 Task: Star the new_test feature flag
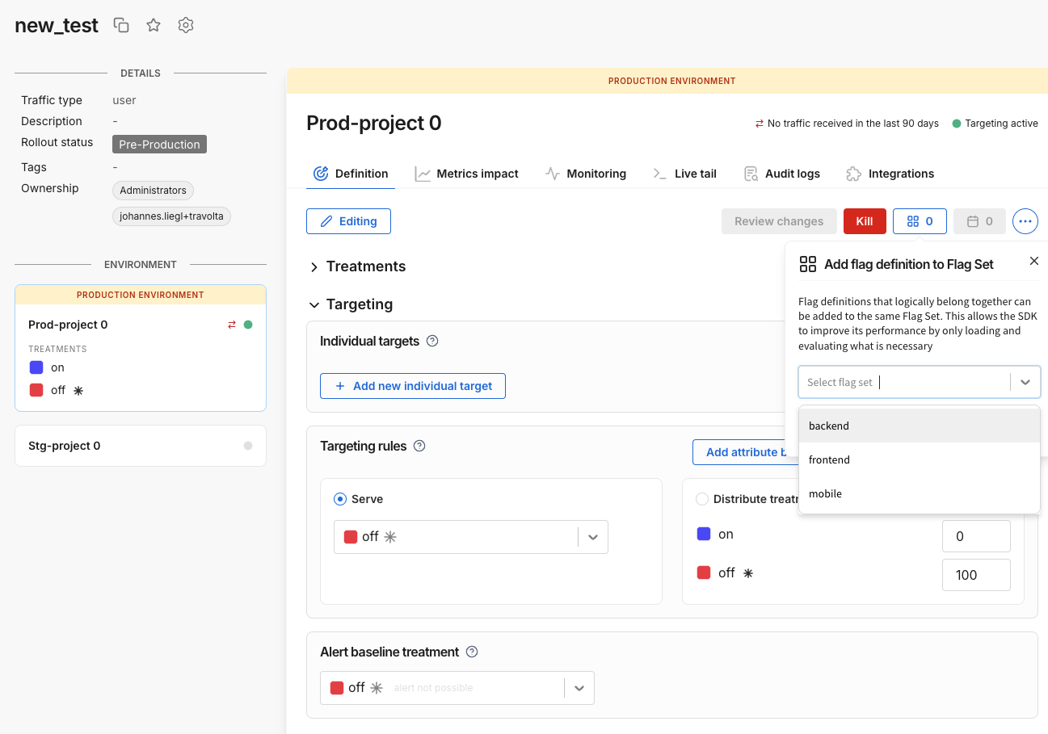click(154, 25)
